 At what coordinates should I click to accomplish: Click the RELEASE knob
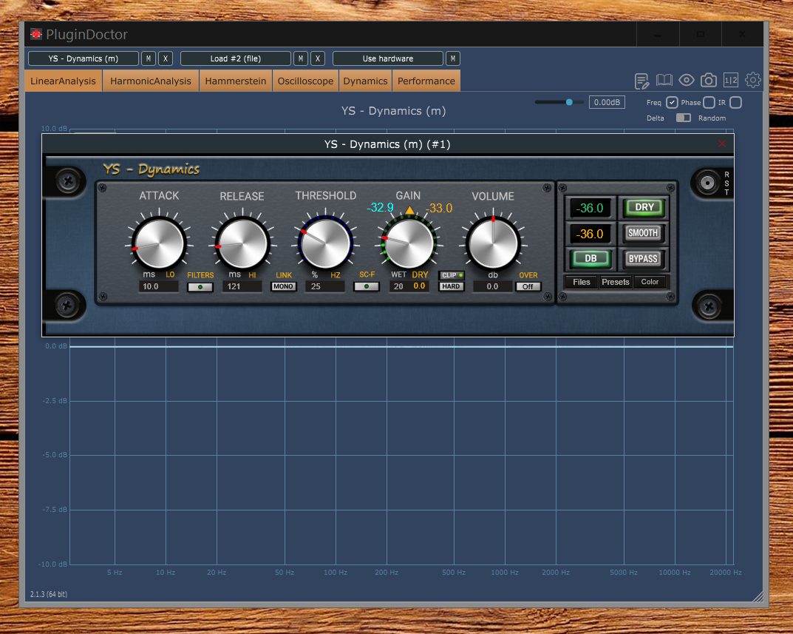click(242, 243)
